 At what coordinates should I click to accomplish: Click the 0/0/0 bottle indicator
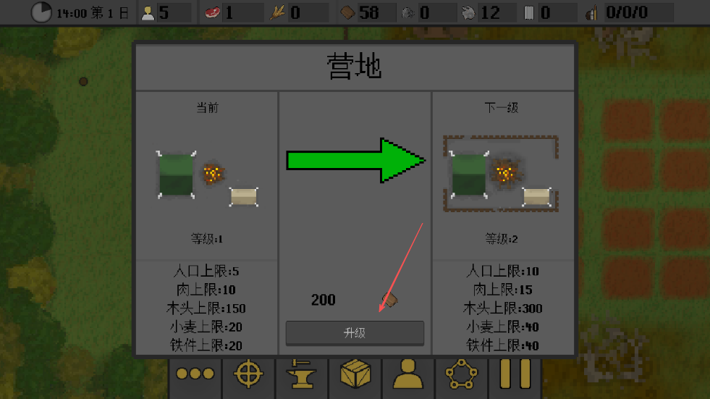tap(627, 13)
